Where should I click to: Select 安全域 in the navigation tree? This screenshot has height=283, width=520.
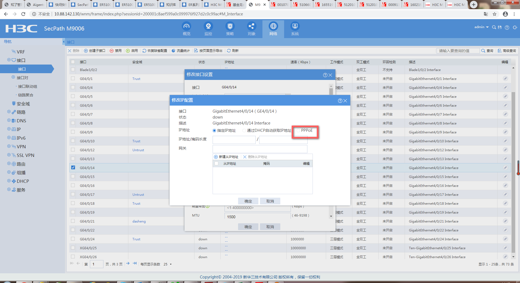pyautogui.click(x=23, y=104)
